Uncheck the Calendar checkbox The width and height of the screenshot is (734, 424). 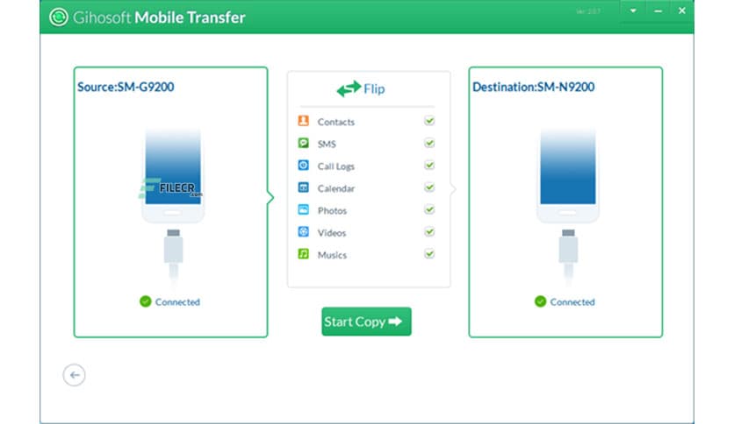click(429, 187)
